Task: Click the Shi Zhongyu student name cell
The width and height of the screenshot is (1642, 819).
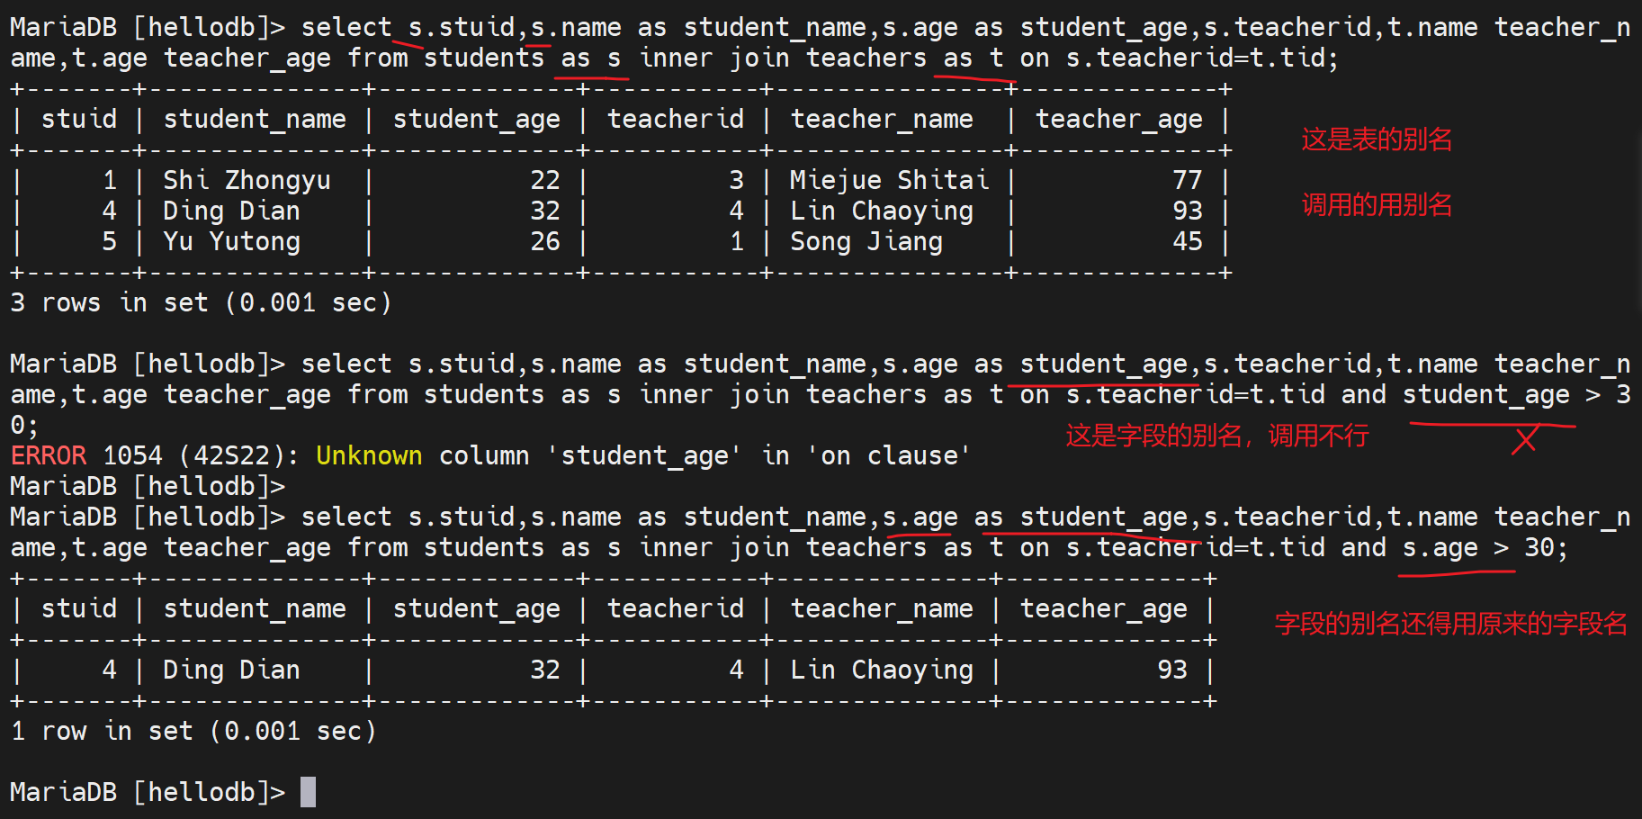Action: (247, 180)
